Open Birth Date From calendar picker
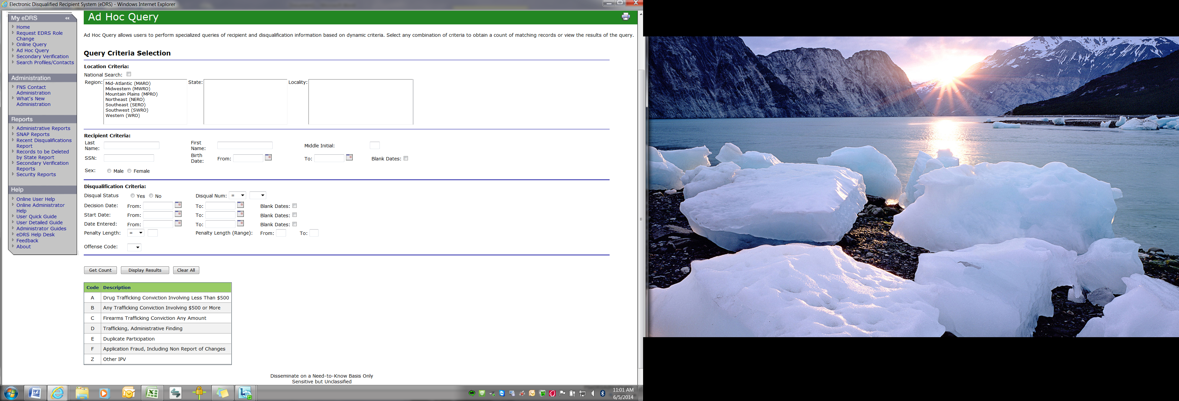This screenshot has height=401, width=1179. (x=268, y=158)
